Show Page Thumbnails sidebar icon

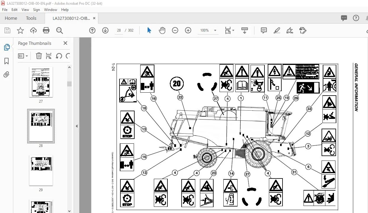pyautogui.click(x=7, y=47)
